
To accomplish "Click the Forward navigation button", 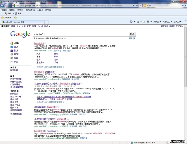I will coord(6,6).
